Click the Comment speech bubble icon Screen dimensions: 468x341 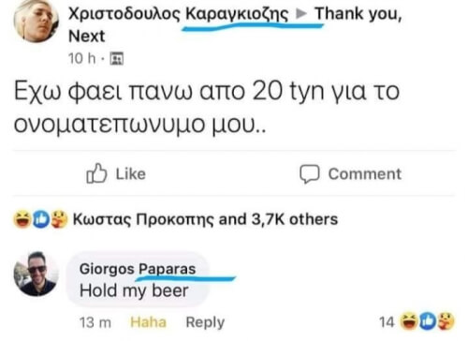310,173
